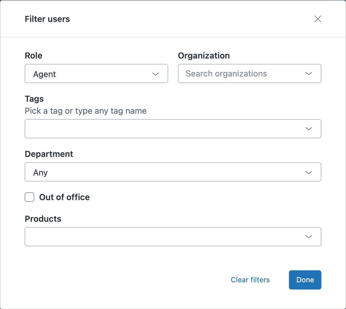This screenshot has width=346, height=309.
Task: Click the Out of office label
Action: point(65,197)
